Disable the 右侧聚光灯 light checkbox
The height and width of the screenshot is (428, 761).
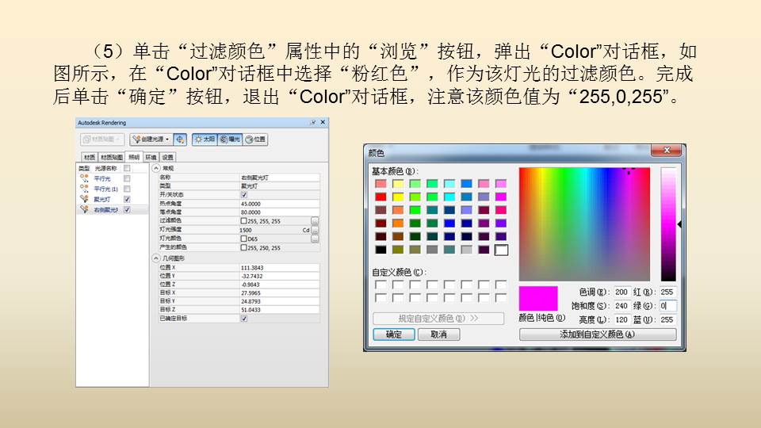127,209
